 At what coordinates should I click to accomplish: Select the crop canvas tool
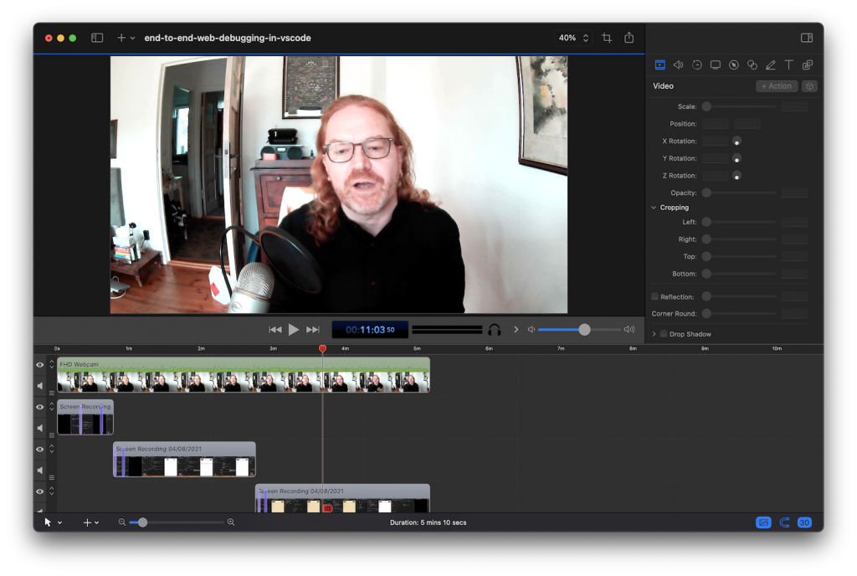click(x=607, y=38)
